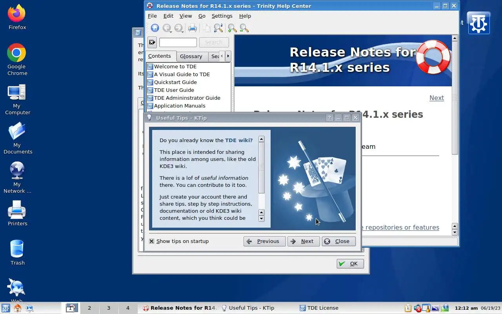
Task: Open My Network desktop icon
Action: [16, 171]
